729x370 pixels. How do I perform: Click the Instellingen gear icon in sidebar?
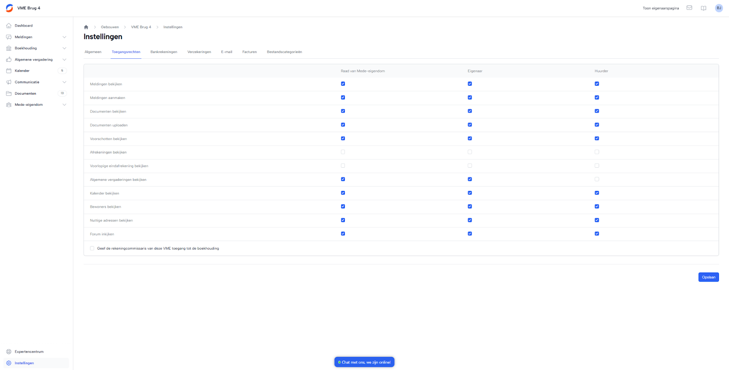9,363
